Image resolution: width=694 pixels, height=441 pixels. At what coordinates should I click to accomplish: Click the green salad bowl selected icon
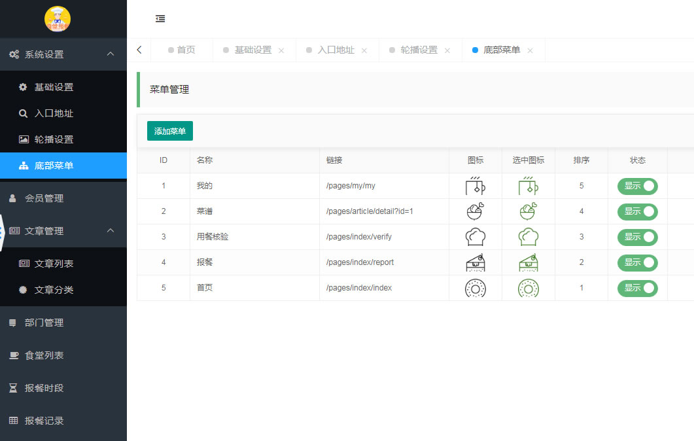(x=528, y=211)
